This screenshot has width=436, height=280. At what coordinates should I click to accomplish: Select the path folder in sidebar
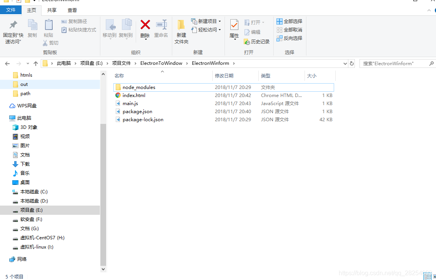point(50,94)
